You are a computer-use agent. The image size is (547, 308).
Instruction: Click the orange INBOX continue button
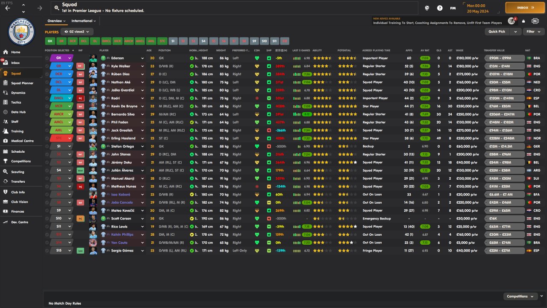click(525, 8)
